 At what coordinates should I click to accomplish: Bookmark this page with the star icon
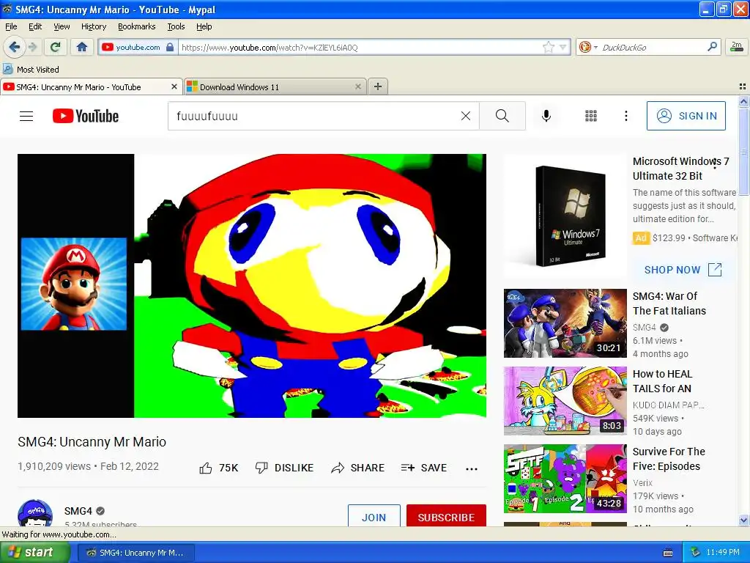tap(548, 47)
